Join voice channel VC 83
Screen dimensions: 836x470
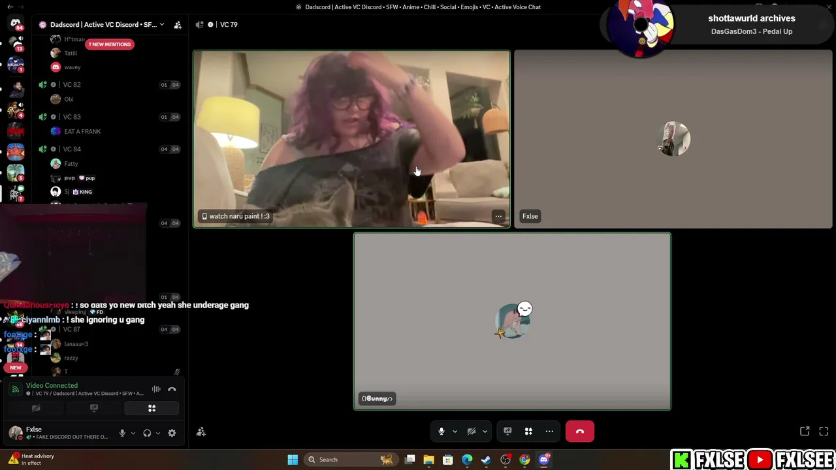(x=72, y=117)
